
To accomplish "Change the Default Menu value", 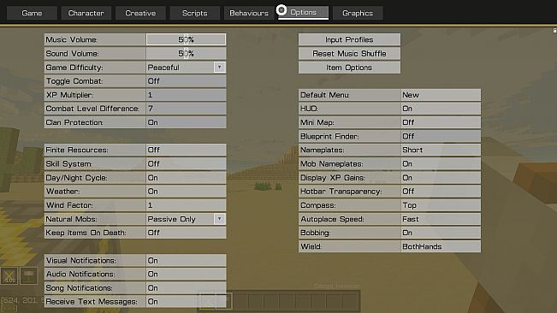I will point(441,95).
